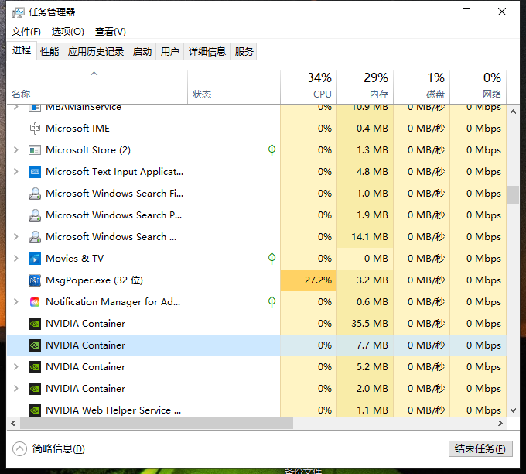This screenshot has height=474, width=526.
Task: Click the Task Manager title bar icon
Action: click(18, 12)
